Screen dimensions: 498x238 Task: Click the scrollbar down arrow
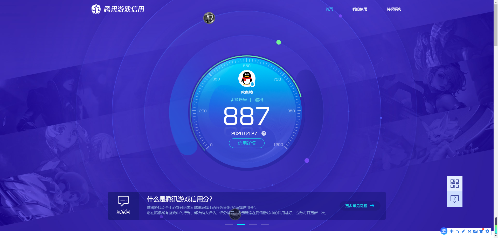496,236
